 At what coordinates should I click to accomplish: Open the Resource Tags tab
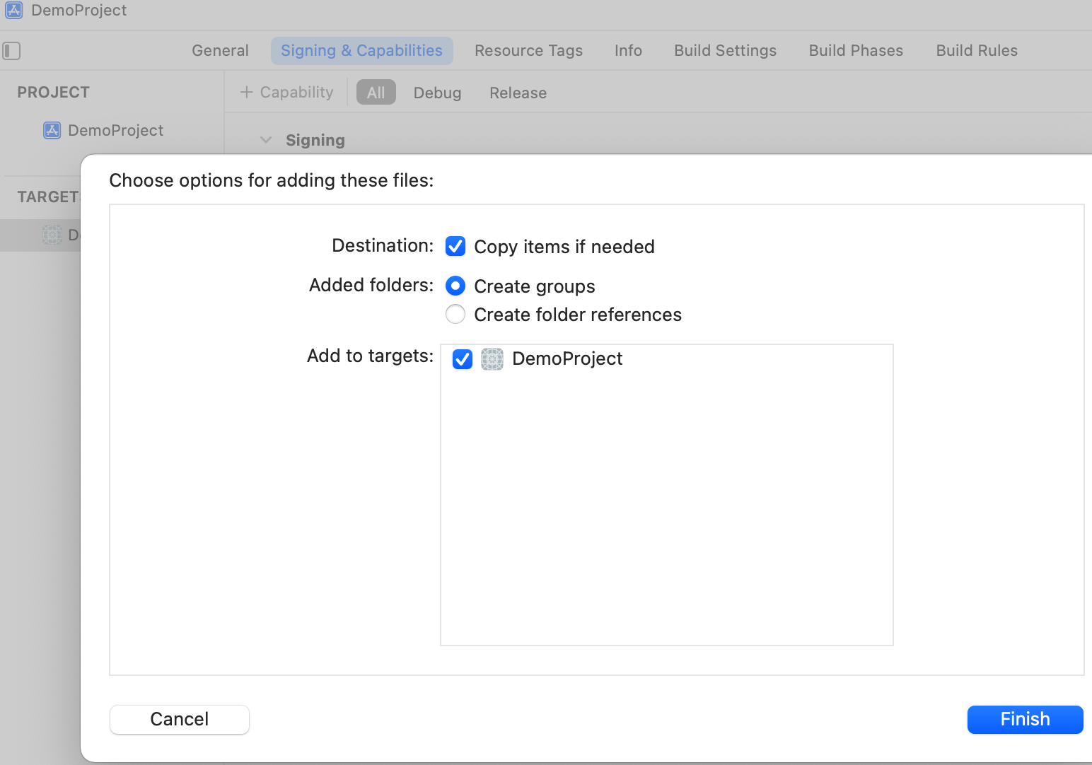[x=528, y=51]
